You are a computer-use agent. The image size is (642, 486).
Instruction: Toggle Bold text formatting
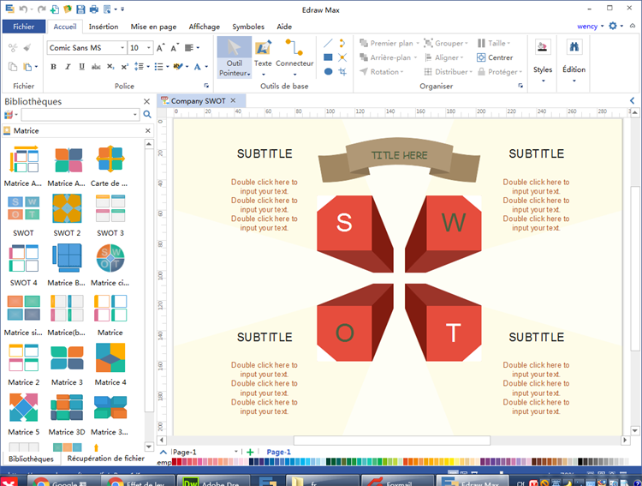click(52, 66)
